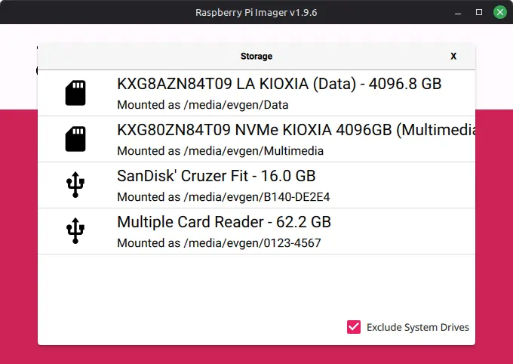This screenshot has height=364, width=513.
Task: Click the SD card icon for Multimedia drive
Action: [75, 139]
